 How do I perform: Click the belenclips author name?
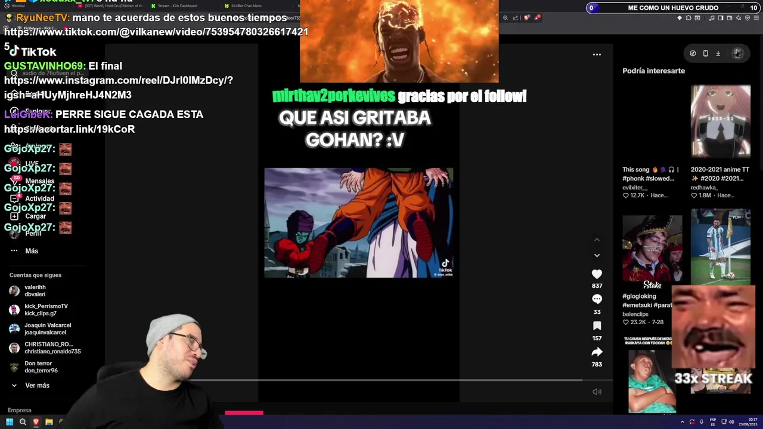[x=635, y=314]
